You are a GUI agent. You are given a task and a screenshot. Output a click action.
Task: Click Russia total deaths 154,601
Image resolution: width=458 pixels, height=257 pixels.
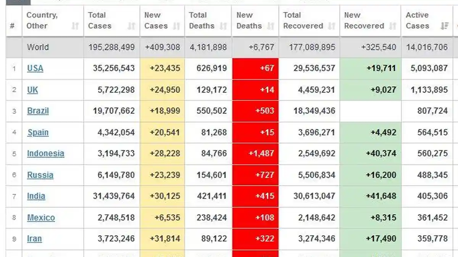[211, 175]
